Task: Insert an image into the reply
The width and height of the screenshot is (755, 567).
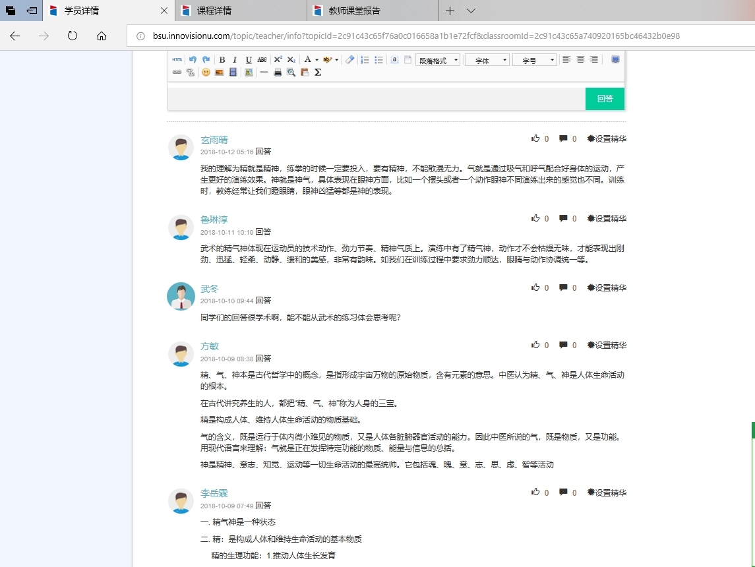Action: coord(219,73)
